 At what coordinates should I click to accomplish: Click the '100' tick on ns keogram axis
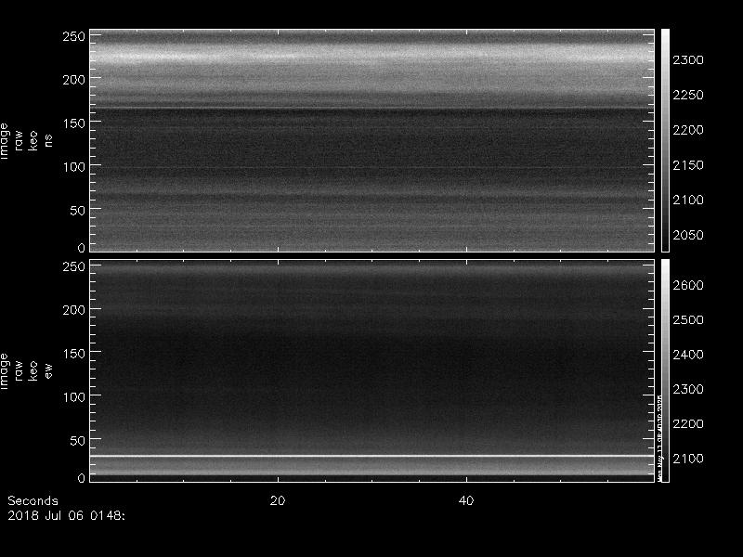tap(74, 167)
